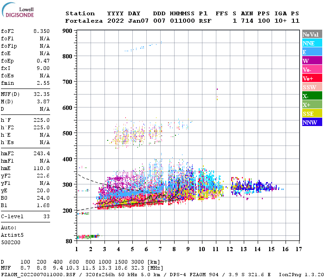Click the 80 km y-axis label

tap(69, 241)
